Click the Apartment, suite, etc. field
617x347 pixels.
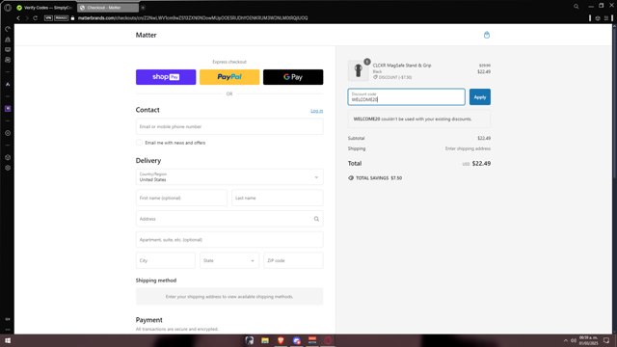tap(229, 240)
